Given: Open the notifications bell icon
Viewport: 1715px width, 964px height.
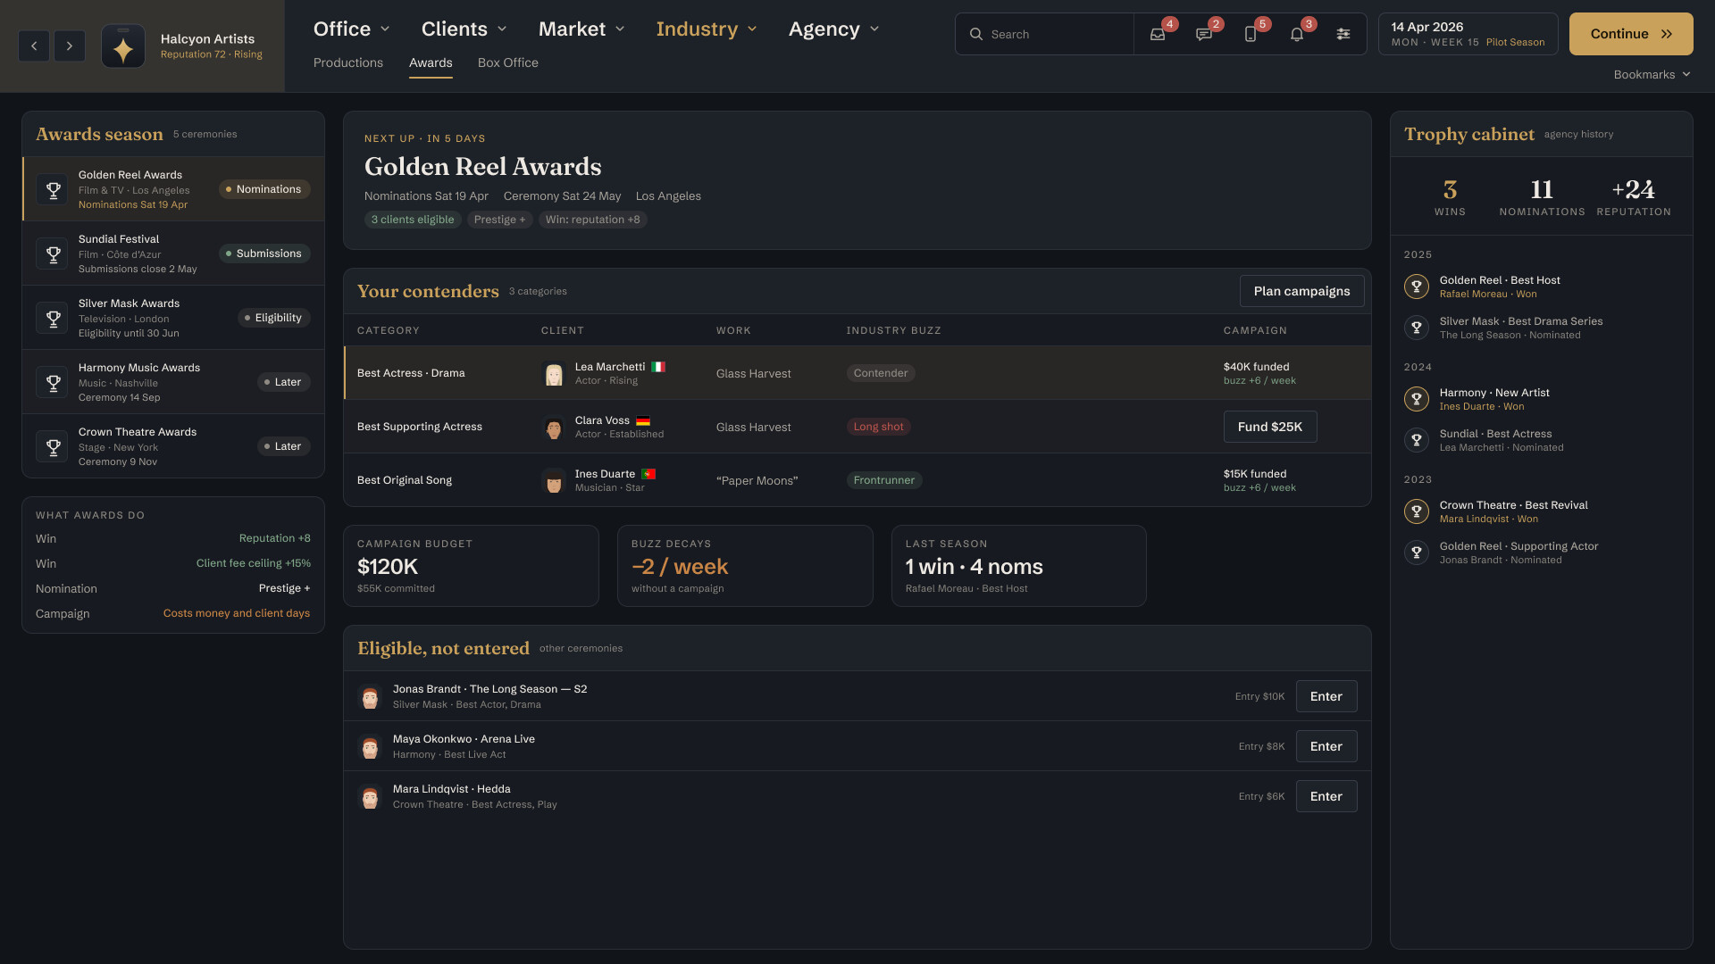Looking at the screenshot, I should 1297,34.
